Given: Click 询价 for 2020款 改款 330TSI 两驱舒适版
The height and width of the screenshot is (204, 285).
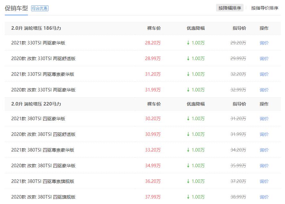Looking at the screenshot, I should (x=264, y=59).
